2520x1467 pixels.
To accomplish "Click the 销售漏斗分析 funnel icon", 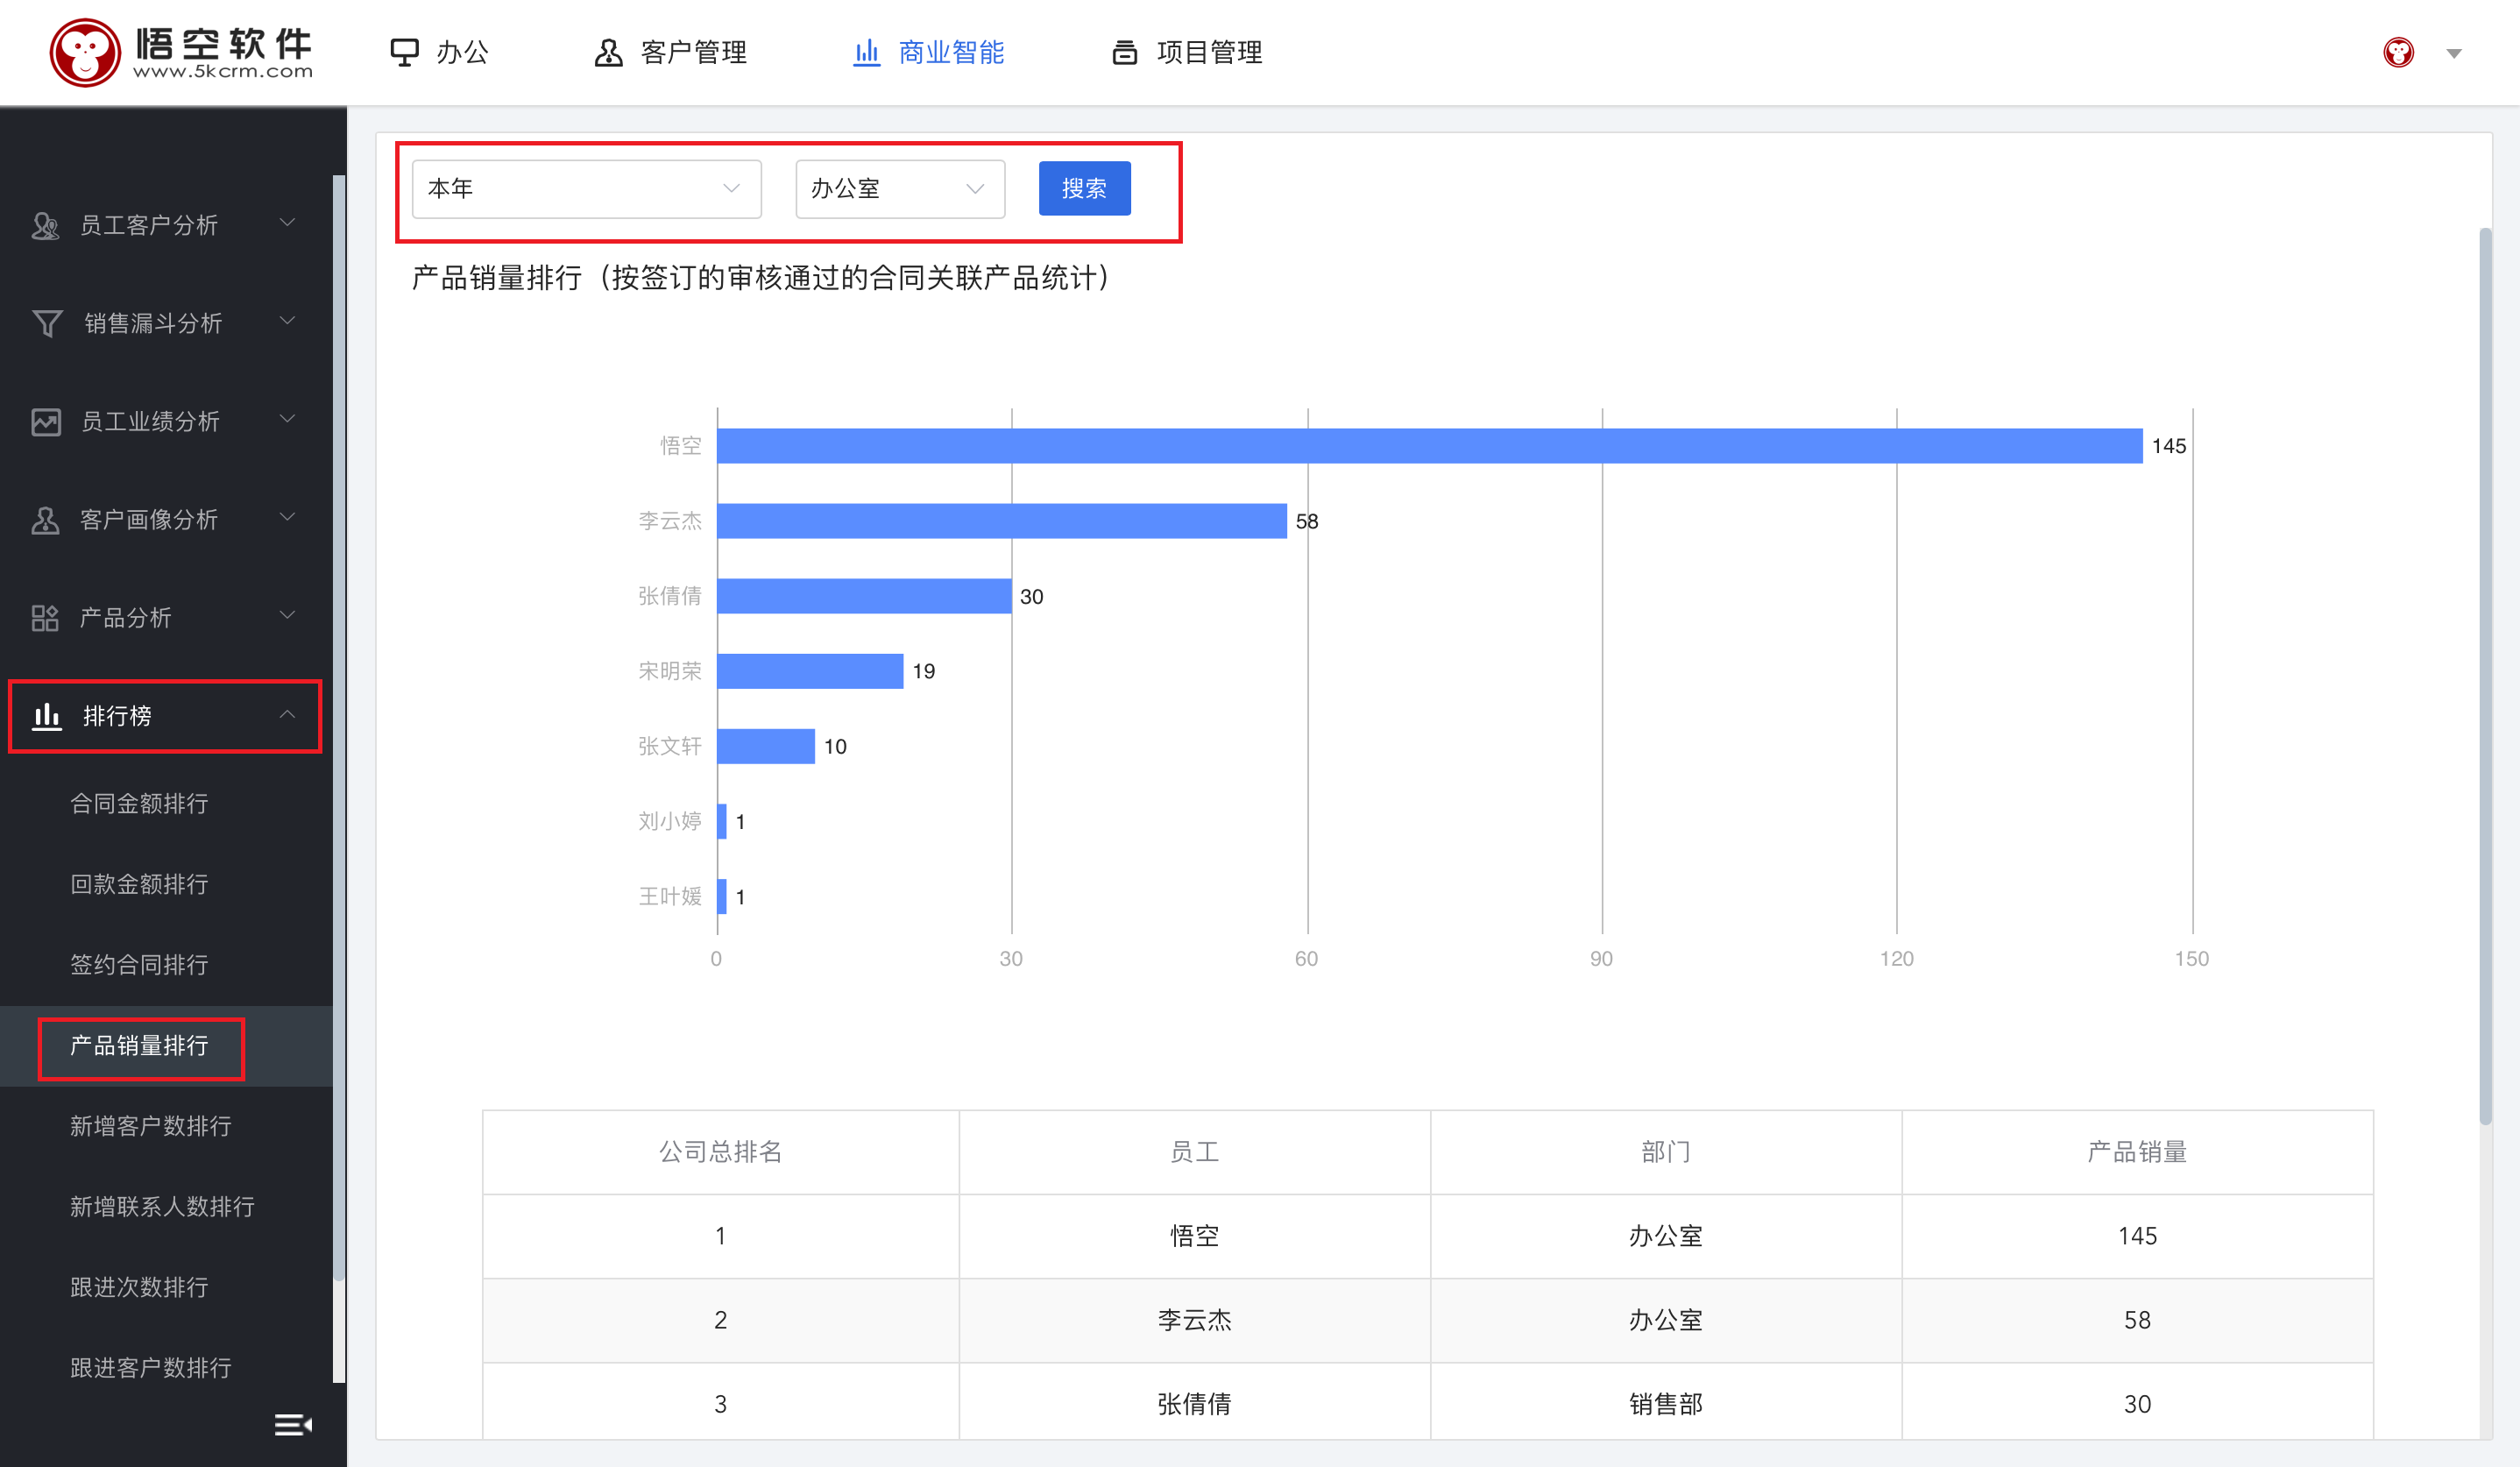I will coord(47,323).
